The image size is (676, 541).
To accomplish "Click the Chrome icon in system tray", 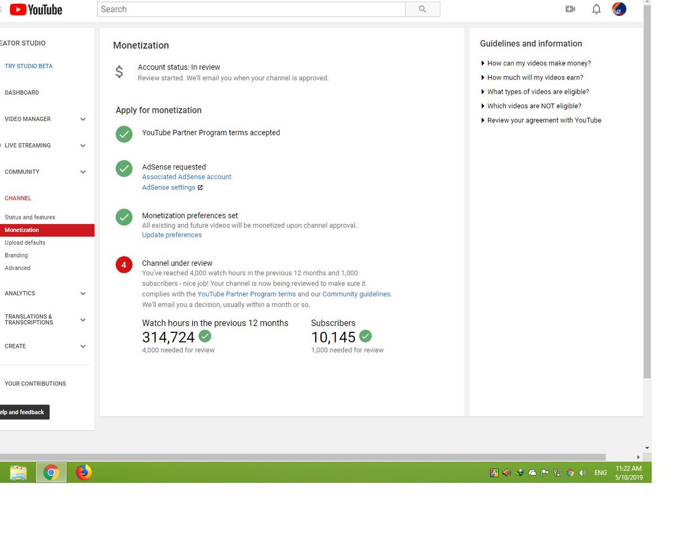I will pos(570,473).
